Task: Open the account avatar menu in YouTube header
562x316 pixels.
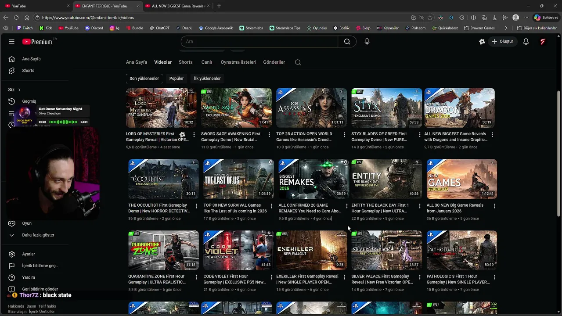Action: (x=543, y=42)
